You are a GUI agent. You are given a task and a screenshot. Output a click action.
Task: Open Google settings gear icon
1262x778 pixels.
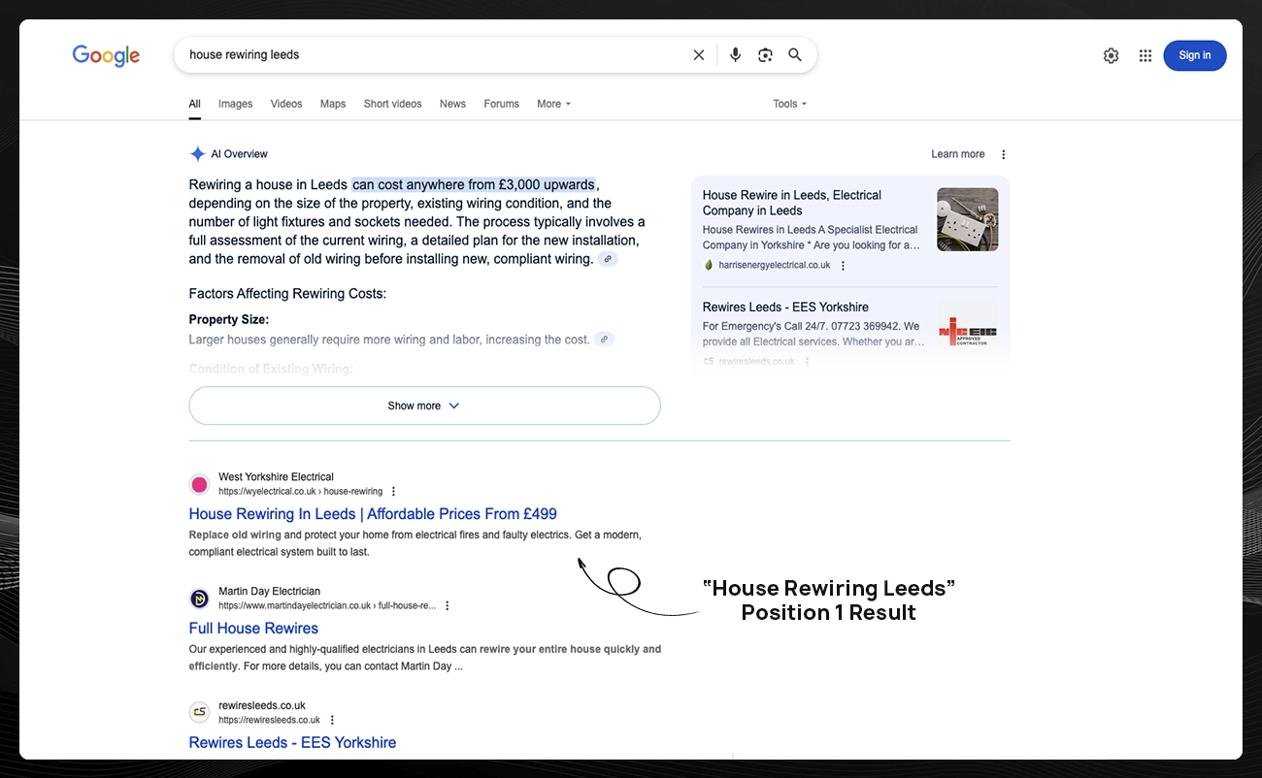1111,56
